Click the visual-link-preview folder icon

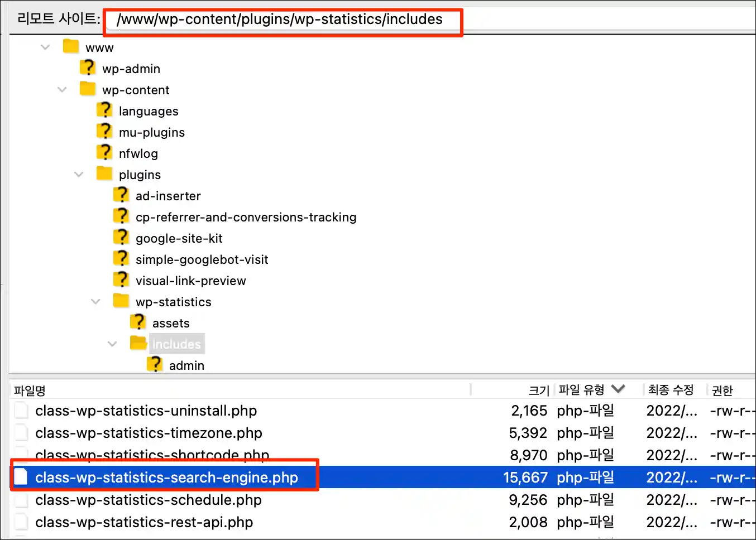[x=121, y=279]
